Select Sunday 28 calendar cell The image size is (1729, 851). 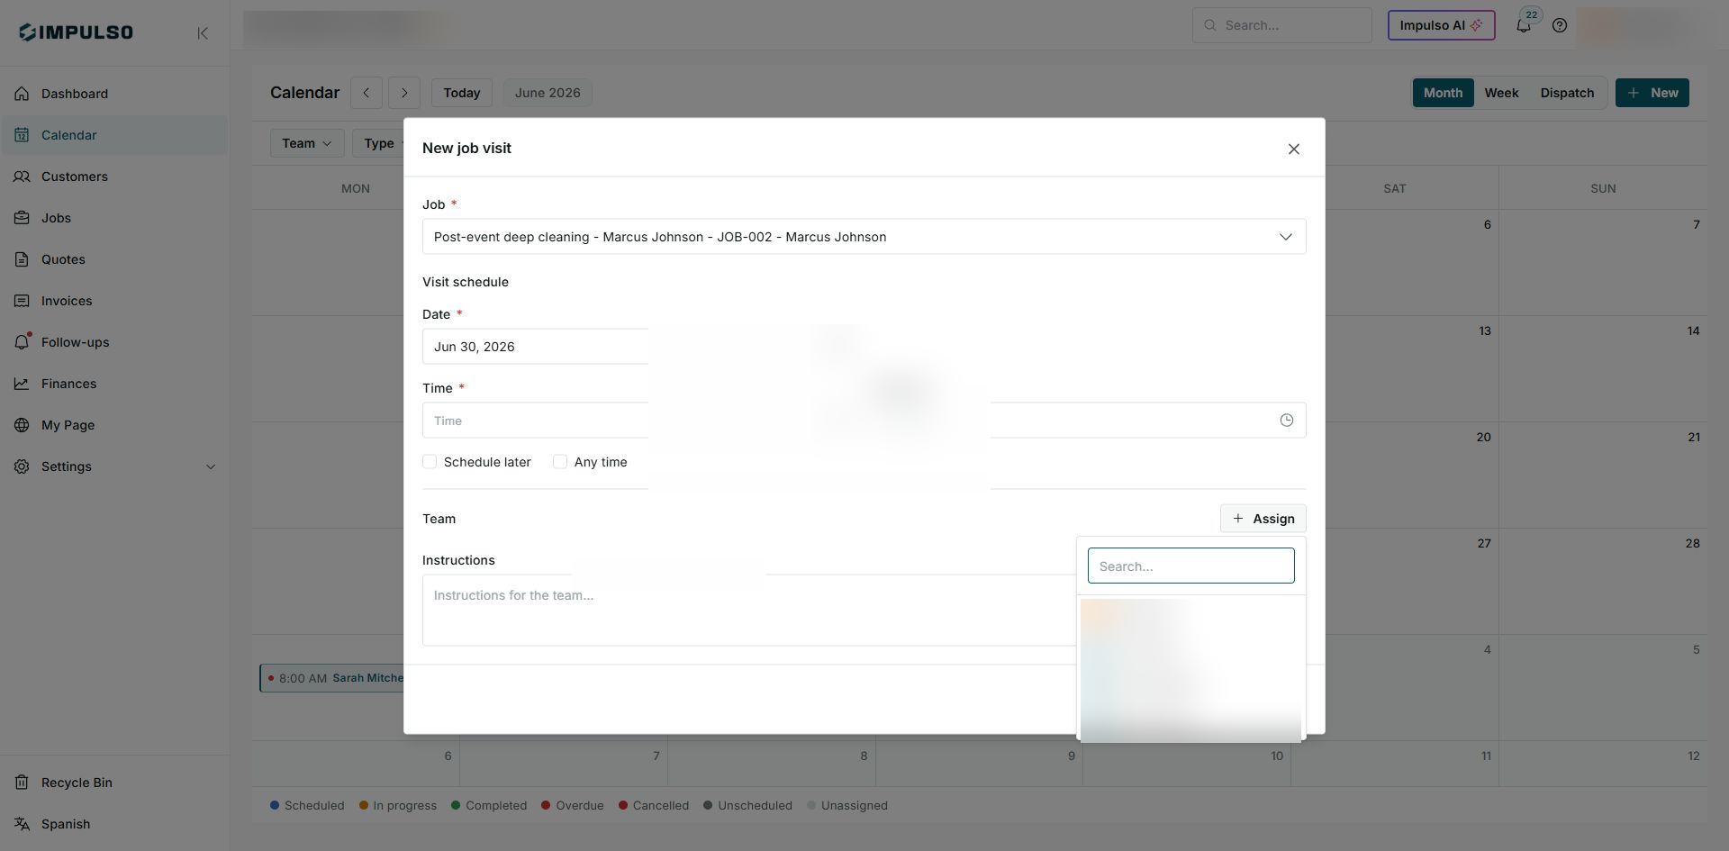pos(1603,581)
